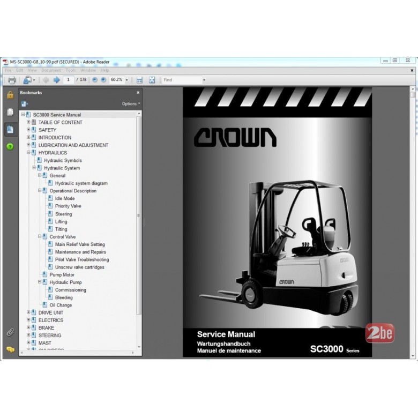Viewport: 418px width, 418px height.
Task: Collapse the Operational Description bookmark
Action: pos(40,190)
